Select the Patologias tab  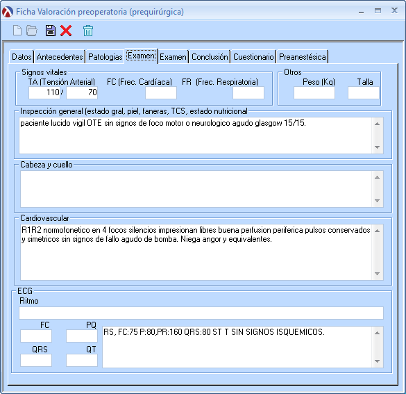point(105,57)
